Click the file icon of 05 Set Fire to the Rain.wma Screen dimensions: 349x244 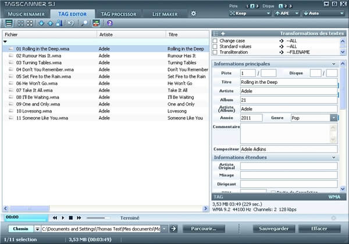(10, 76)
